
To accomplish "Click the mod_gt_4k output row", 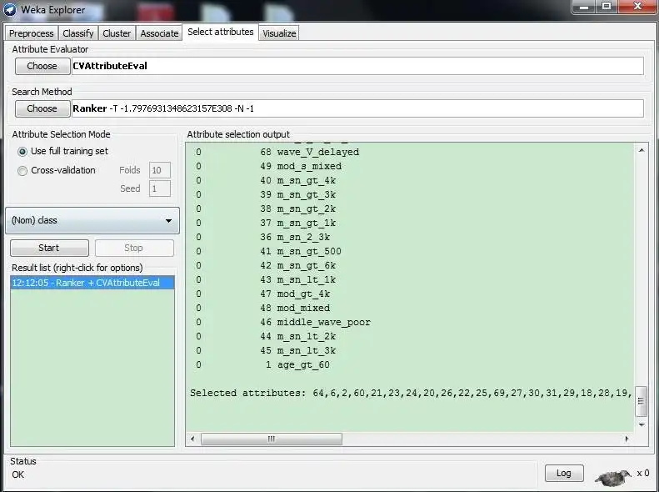I will pyautogui.click(x=262, y=294).
